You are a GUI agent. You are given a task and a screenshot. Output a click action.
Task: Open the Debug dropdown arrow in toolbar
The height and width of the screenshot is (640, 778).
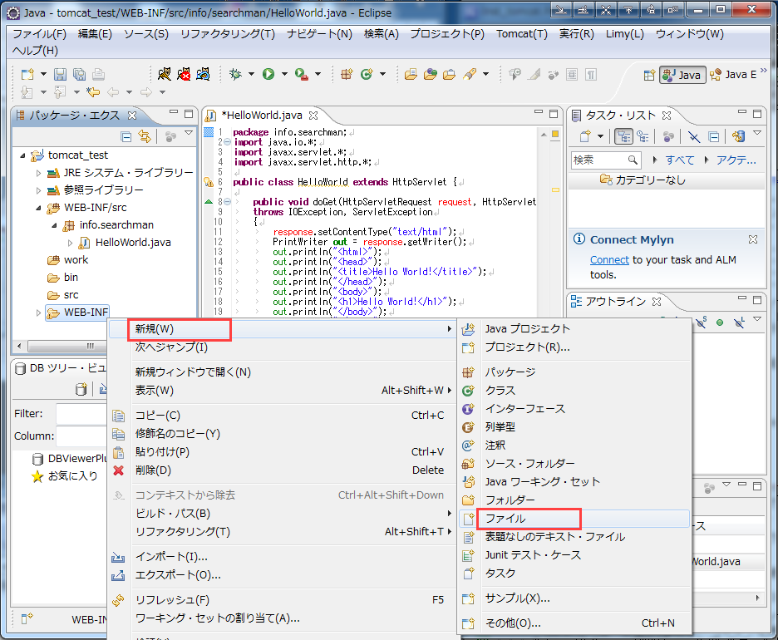(x=251, y=75)
